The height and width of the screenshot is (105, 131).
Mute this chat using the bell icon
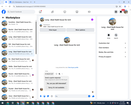coord(109,35)
